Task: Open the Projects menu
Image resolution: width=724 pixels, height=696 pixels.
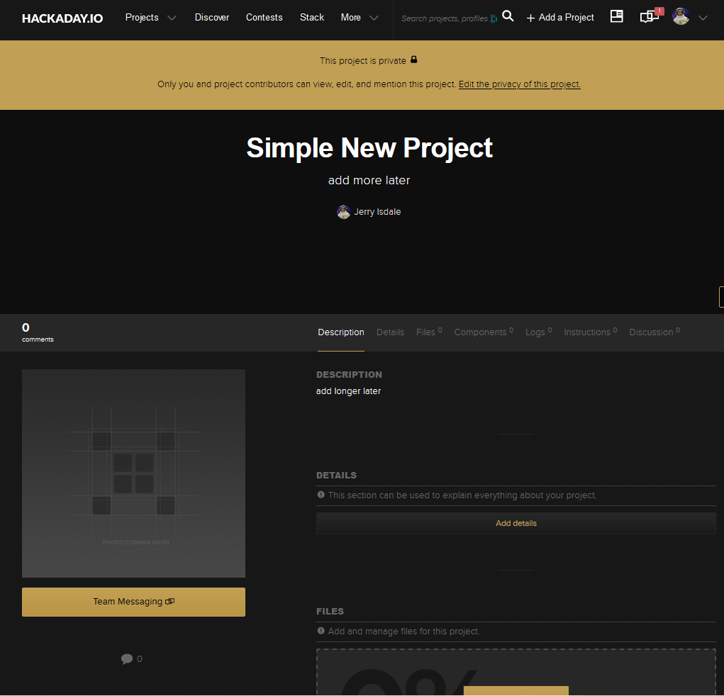Action: click(142, 18)
